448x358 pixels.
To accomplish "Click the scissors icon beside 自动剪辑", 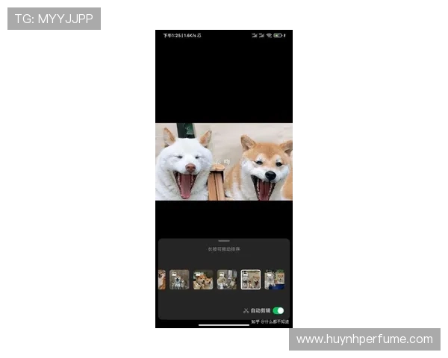I will tap(245, 310).
